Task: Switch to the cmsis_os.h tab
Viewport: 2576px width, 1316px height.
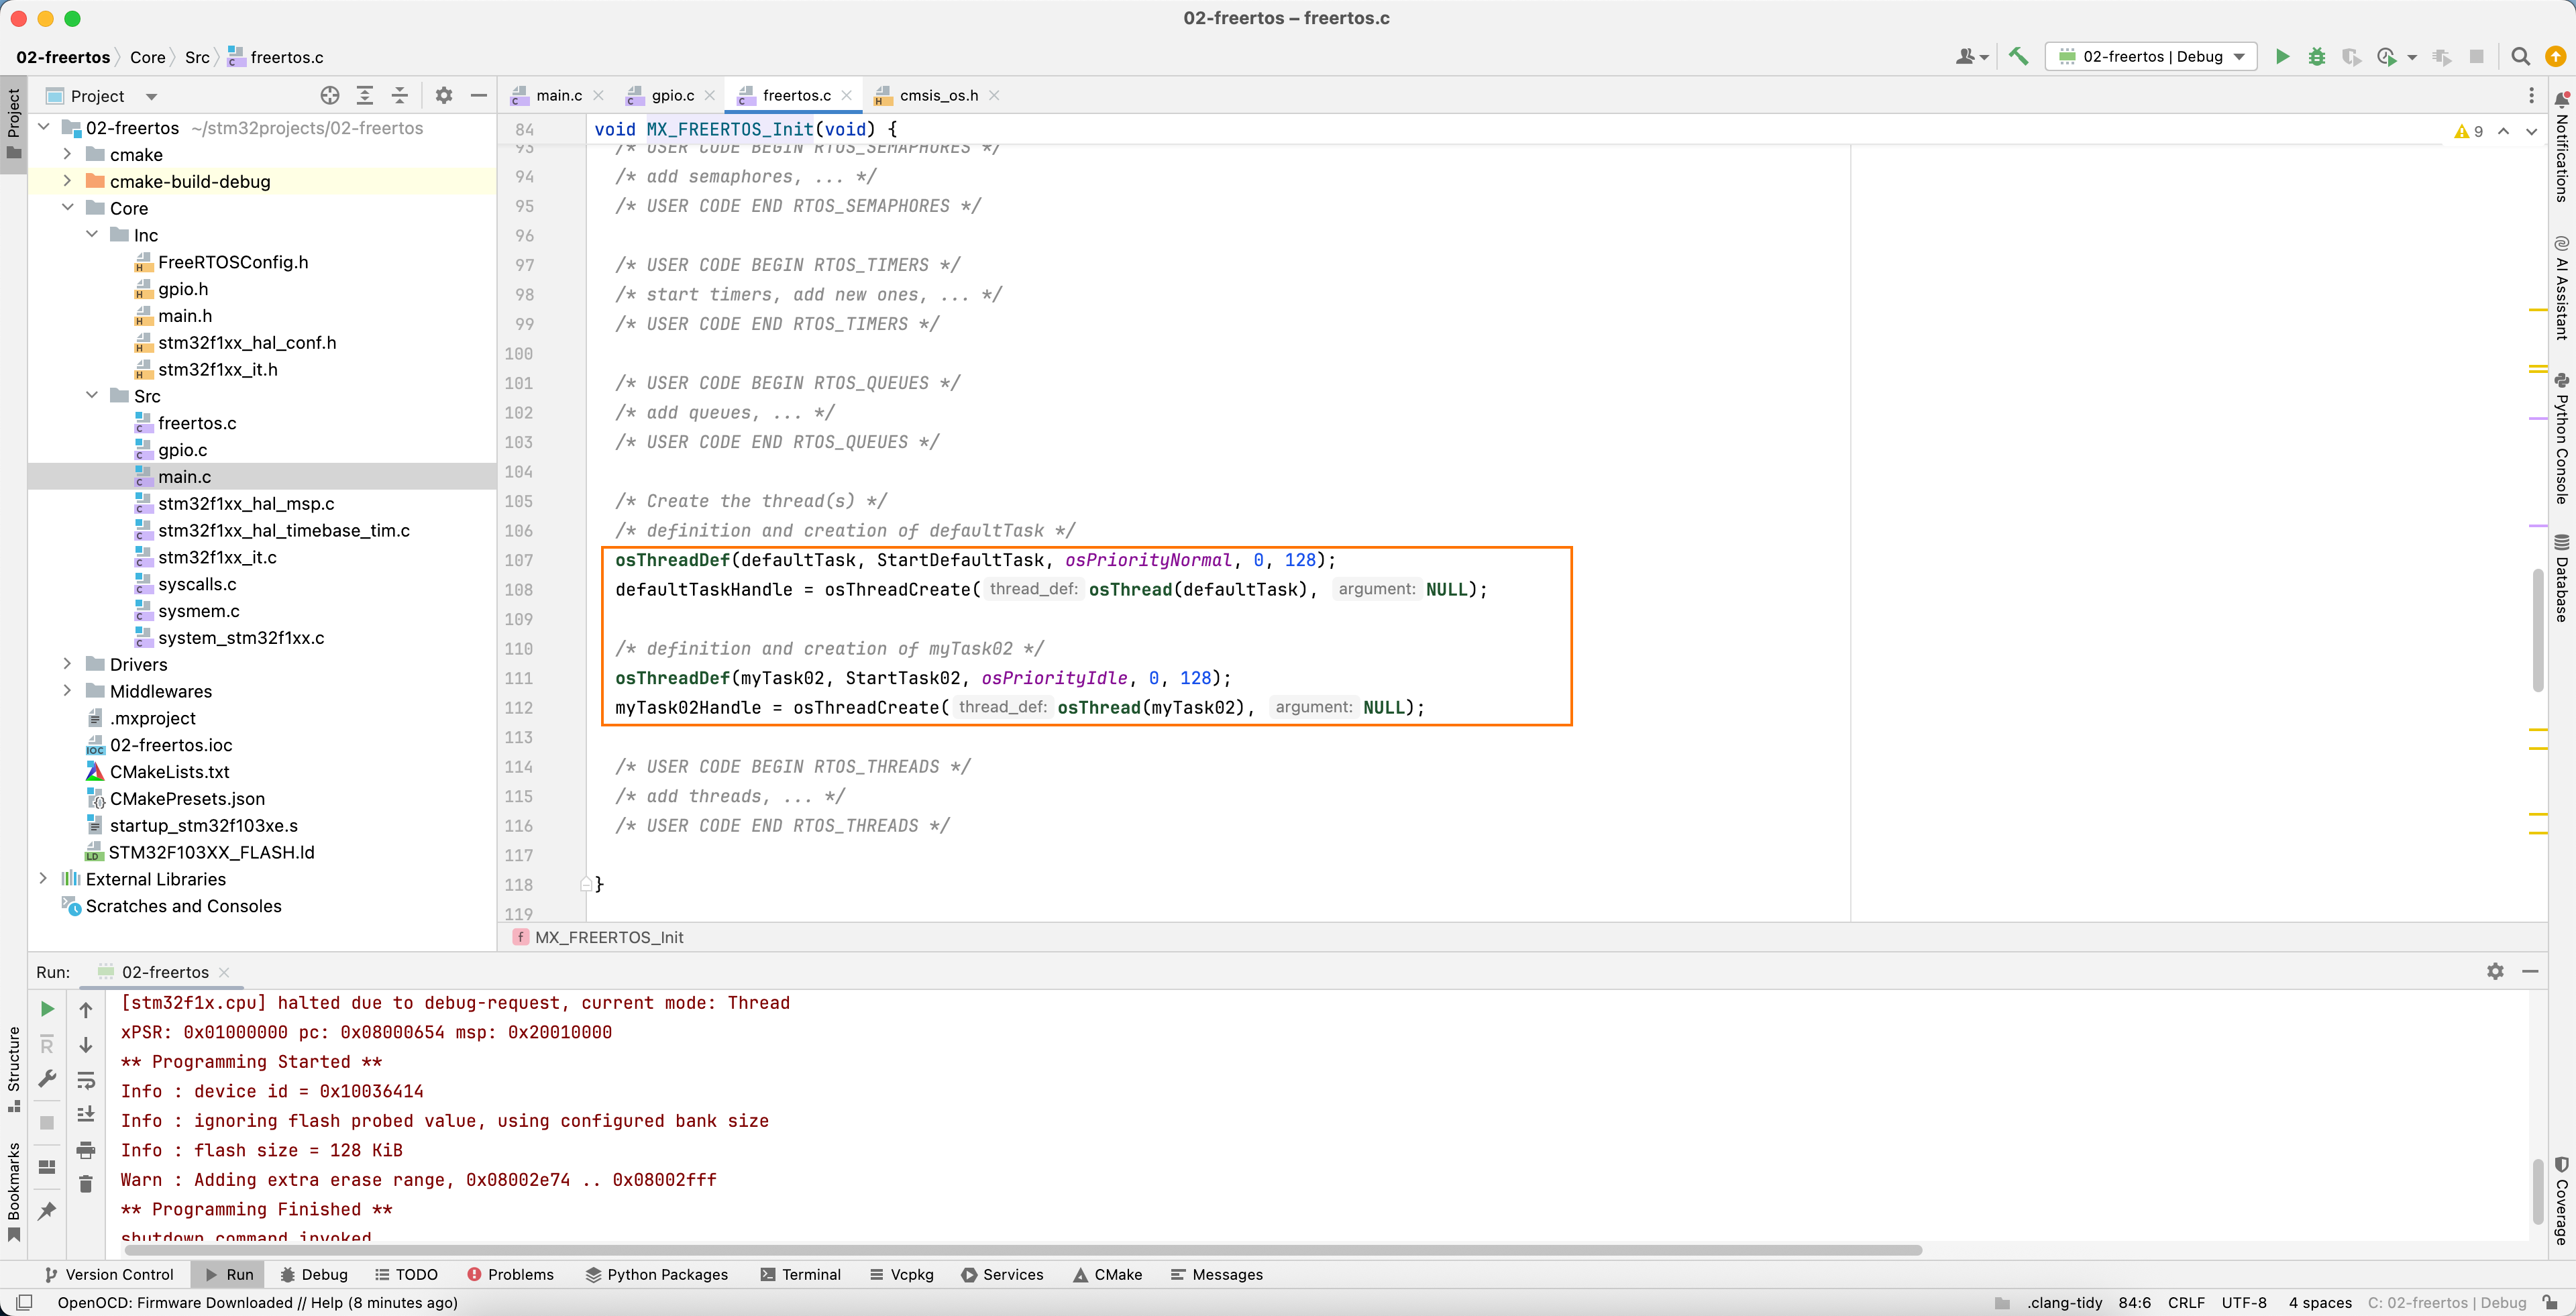Action: tap(938, 95)
